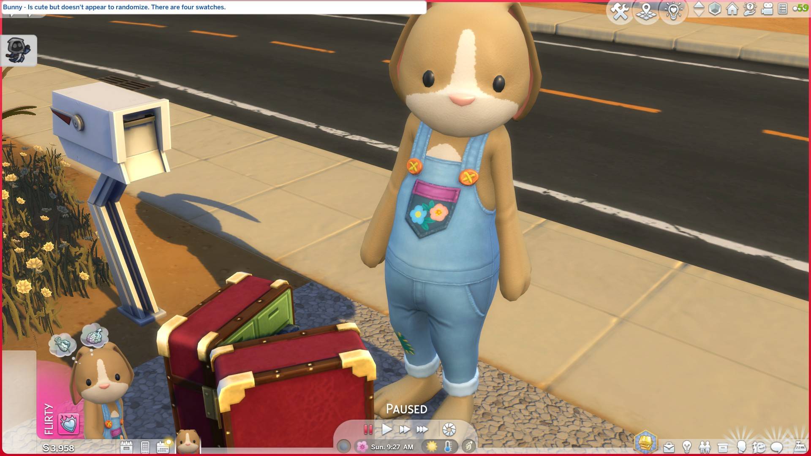The image size is (811, 456).
Task: Open the map travel icon
Action: (646, 11)
